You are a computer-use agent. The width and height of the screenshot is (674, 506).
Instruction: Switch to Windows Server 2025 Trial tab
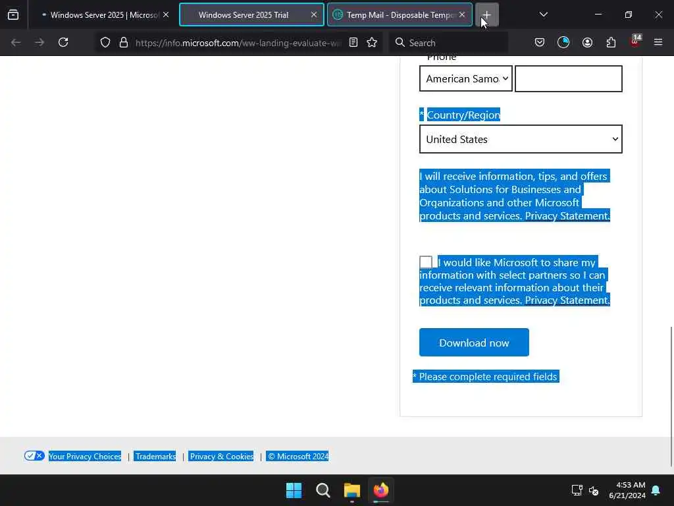coord(251,14)
